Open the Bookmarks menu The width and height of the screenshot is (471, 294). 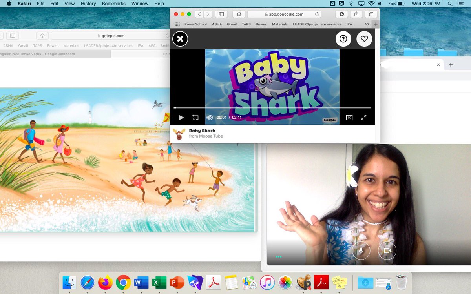pyautogui.click(x=114, y=4)
